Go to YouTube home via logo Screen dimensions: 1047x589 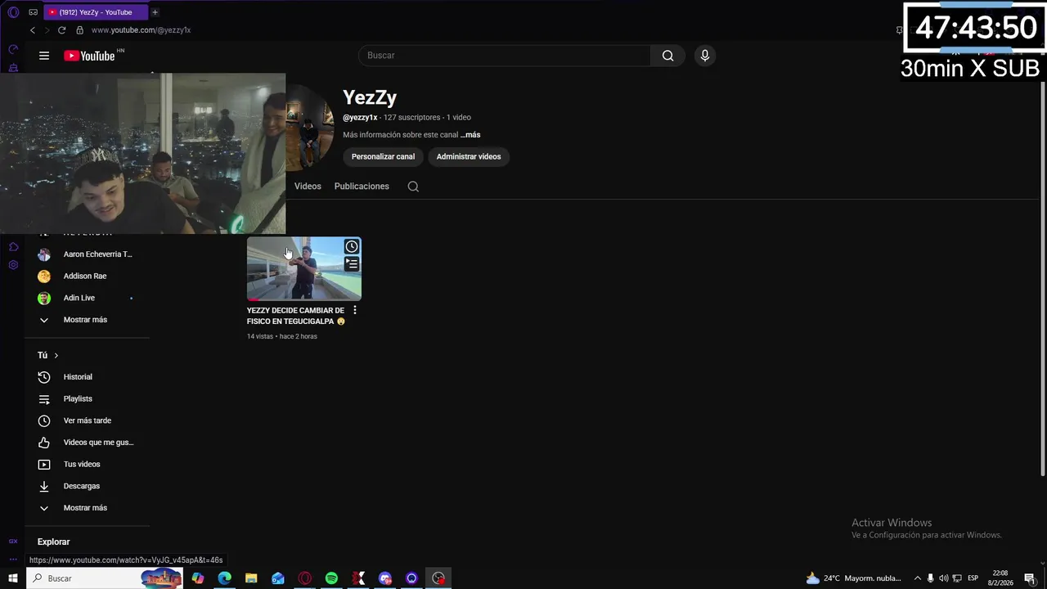tap(89, 56)
